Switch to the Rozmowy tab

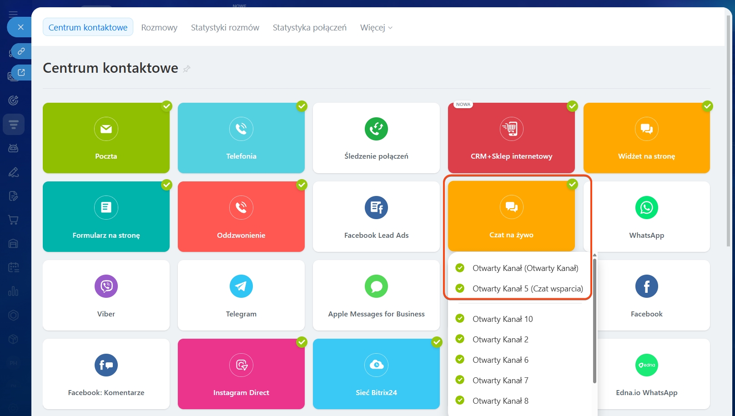pyautogui.click(x=159, y=28)
